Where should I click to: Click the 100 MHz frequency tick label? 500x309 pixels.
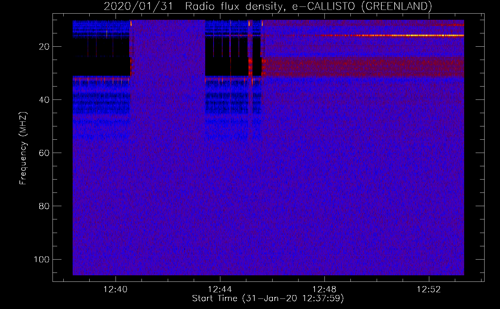pyautogui.click(x=42, y=259)
